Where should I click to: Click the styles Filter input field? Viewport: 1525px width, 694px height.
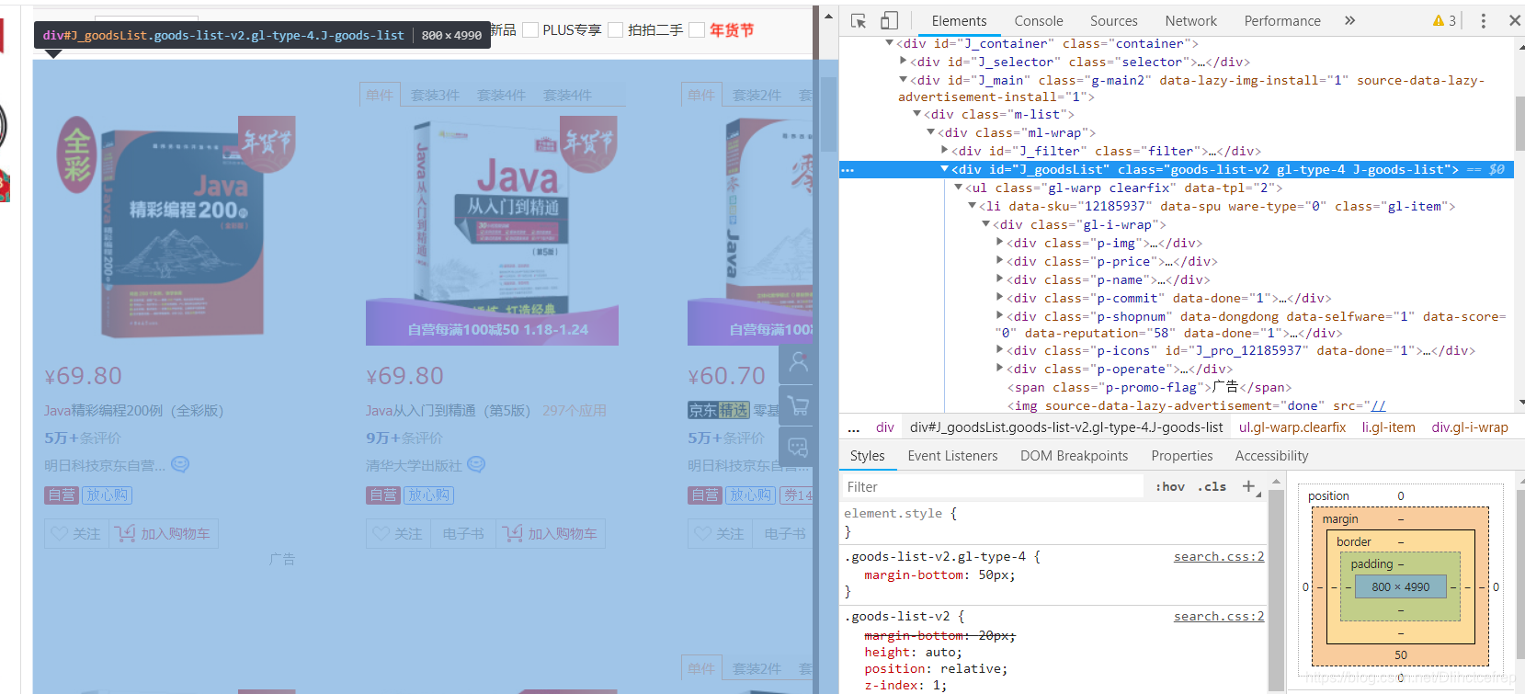(x=993, y=487)
